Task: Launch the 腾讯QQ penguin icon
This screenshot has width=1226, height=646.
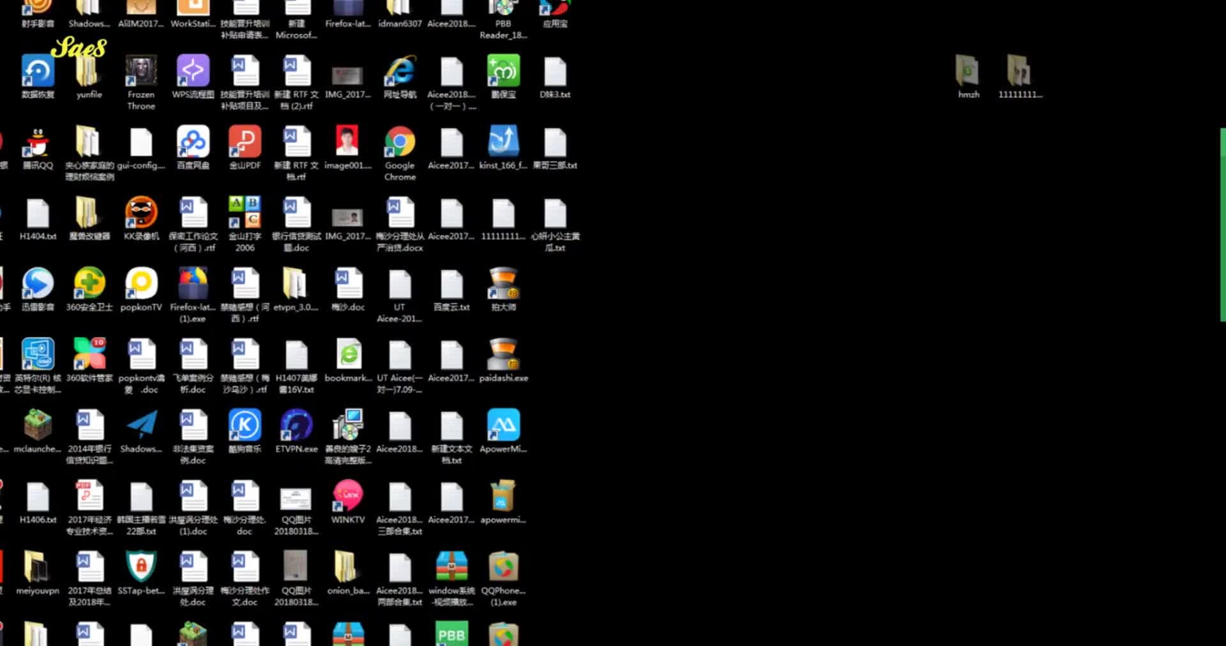Action: 38,142
